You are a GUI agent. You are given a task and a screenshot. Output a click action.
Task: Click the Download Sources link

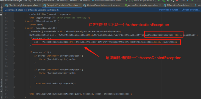pos(169,10)
